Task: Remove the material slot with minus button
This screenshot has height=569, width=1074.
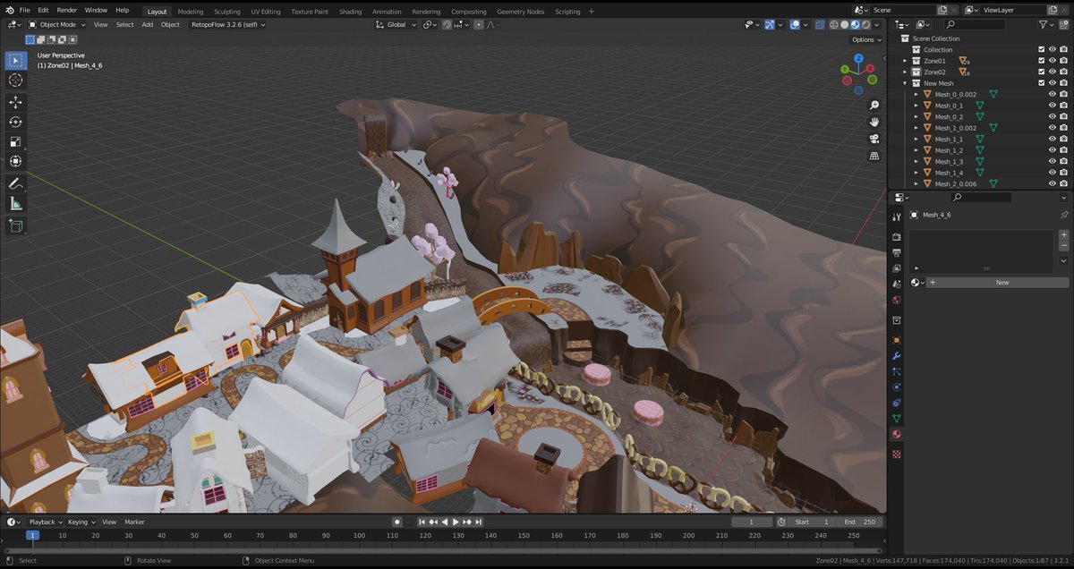Action: coord(1063,246)
